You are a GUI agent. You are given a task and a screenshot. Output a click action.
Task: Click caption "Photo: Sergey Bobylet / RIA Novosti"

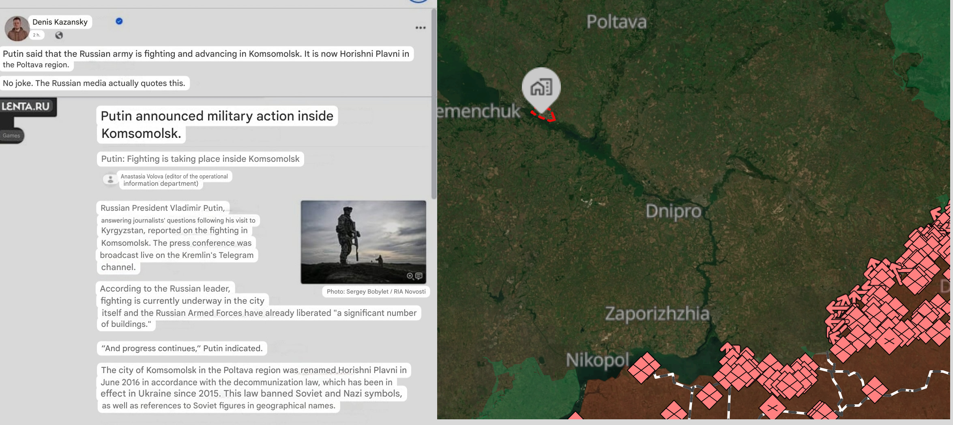pyautogui.click(x=376, y=292)
